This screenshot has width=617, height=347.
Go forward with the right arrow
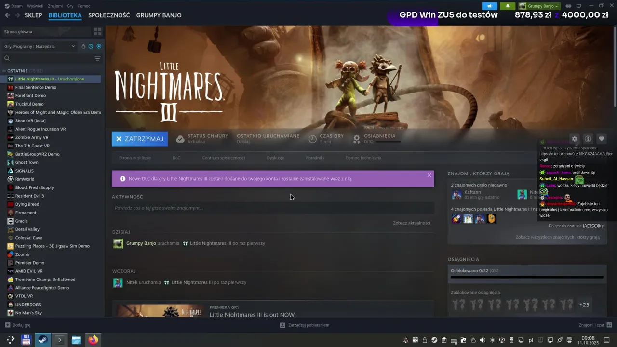(x=17, y=15)
